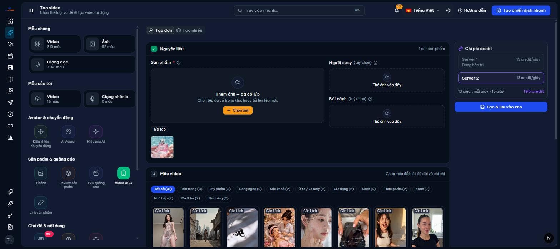Open Mẫu chung Video 310 mẫu card
Image resolution: width=560 pixels, height=249 pixels.
55,44
